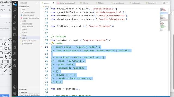Open package-lock.json in the explorer
This screenshot has width=174, height=97.
click(29, 41)
